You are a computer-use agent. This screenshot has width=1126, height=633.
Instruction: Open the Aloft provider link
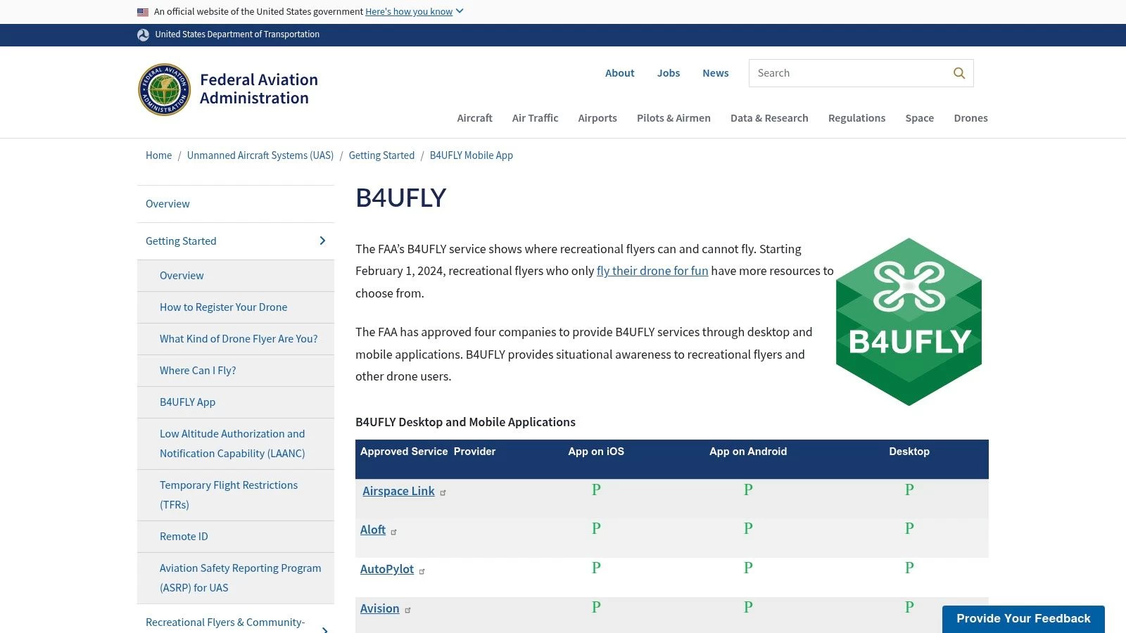(373, 530)
